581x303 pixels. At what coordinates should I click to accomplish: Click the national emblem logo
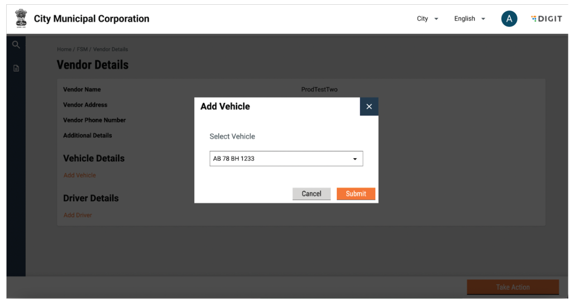(x=21, y=19)
